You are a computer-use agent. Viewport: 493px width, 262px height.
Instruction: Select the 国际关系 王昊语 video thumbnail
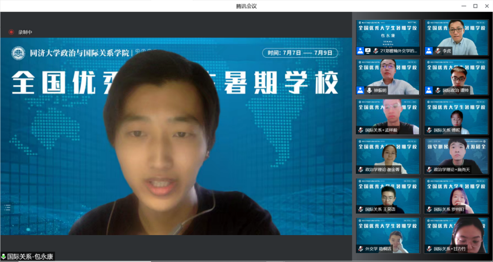point(388,195)
